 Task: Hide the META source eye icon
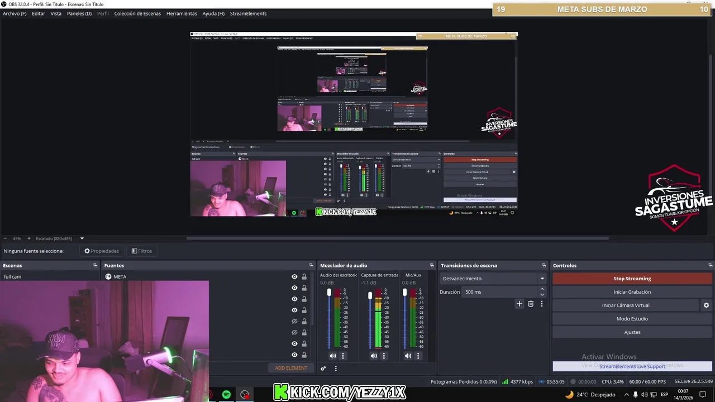pyautogui.click(x=294, y=276)
